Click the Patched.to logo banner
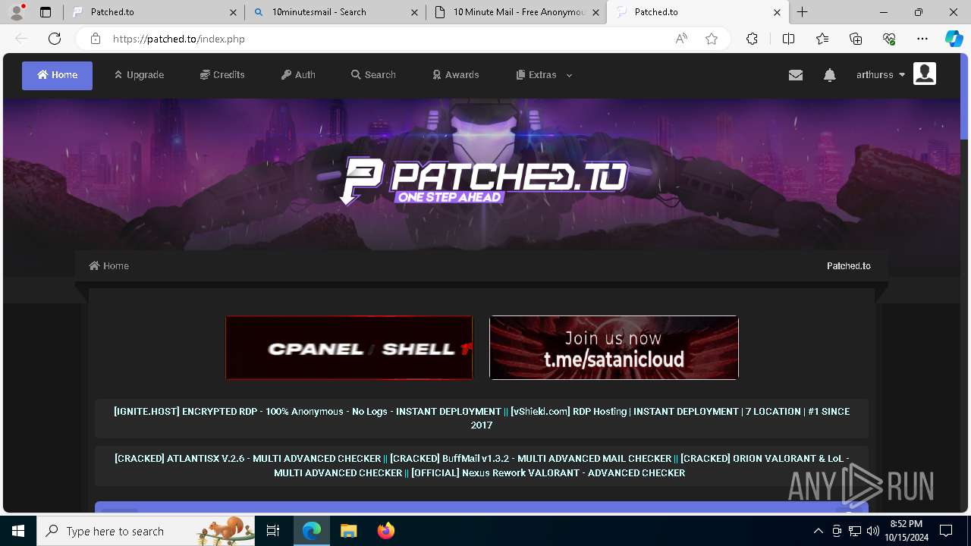The width and height of the screenshot is (971, 546). coord(483,180)
